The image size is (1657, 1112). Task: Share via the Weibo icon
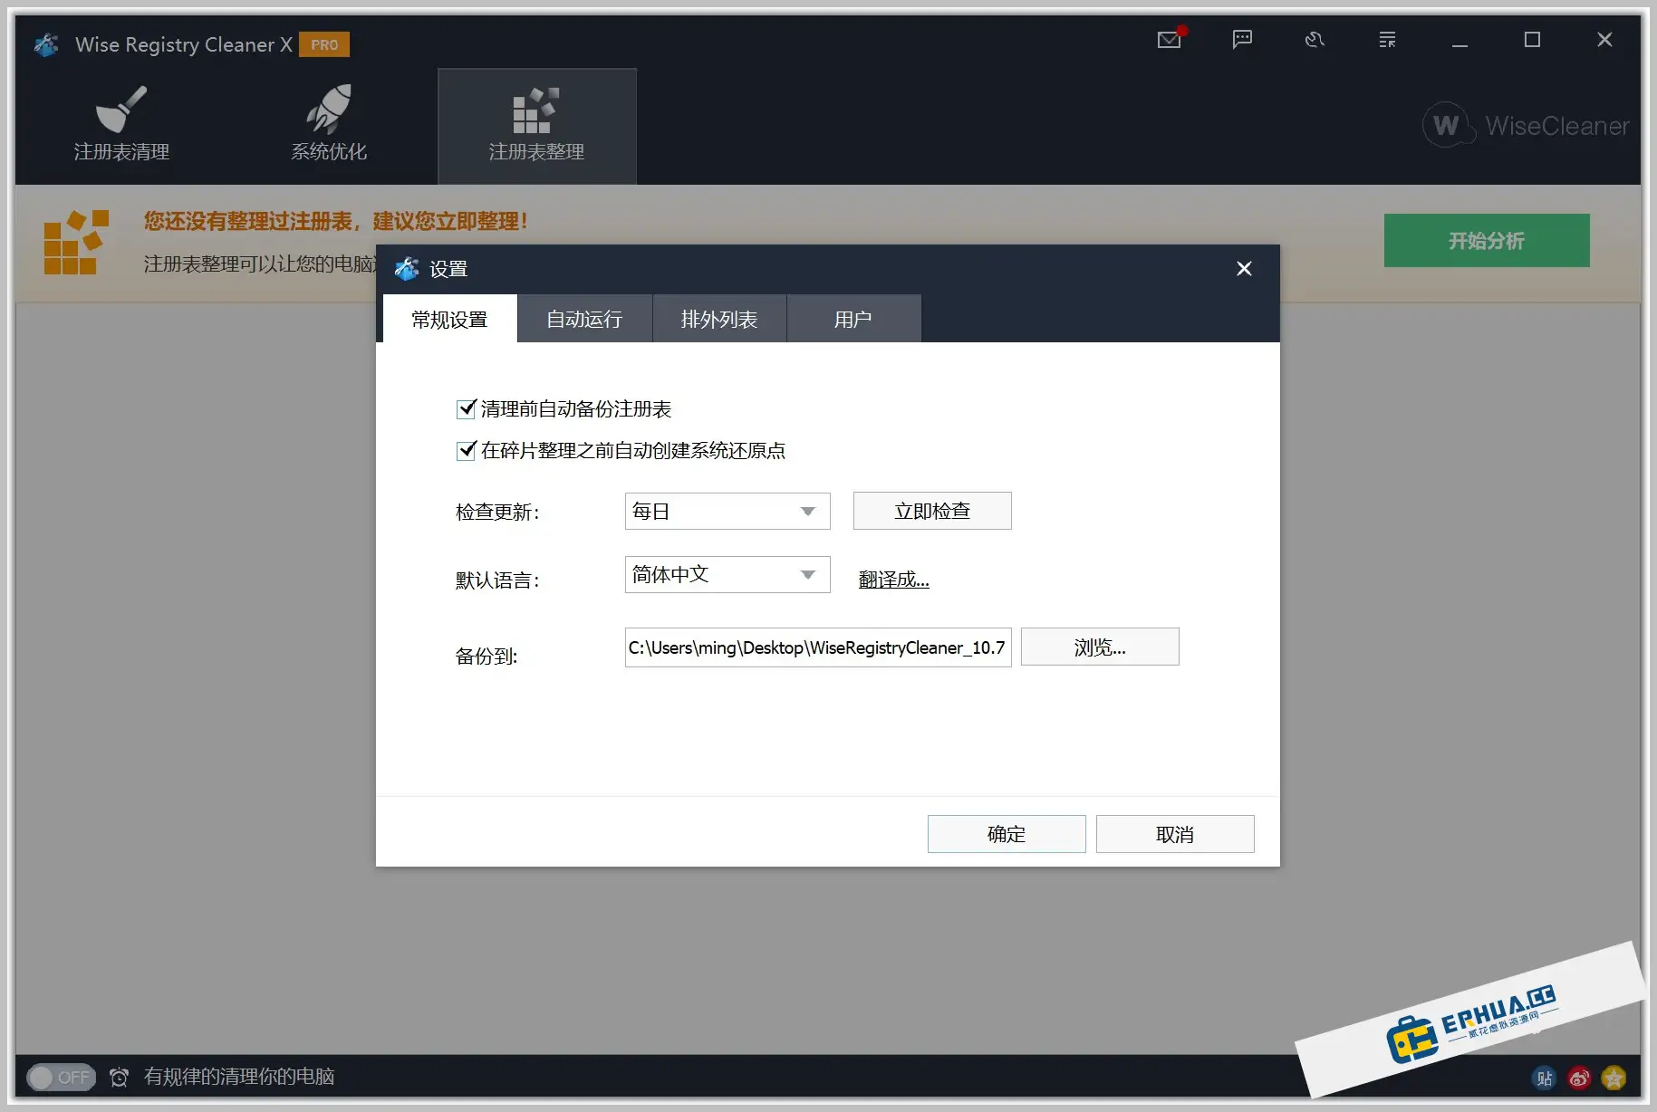(x=1579, y=1078)
